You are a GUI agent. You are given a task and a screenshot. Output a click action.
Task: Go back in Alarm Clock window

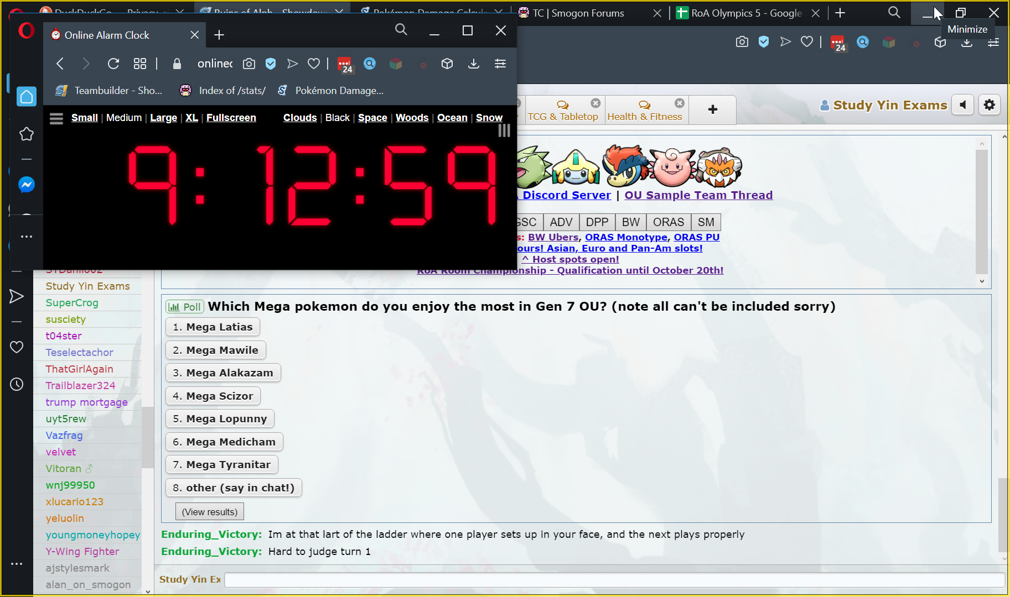[60, 64]
